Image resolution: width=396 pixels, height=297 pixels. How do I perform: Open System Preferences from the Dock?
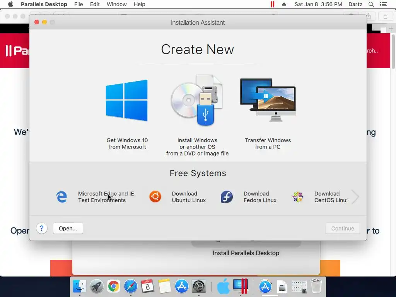pos(199,287)
